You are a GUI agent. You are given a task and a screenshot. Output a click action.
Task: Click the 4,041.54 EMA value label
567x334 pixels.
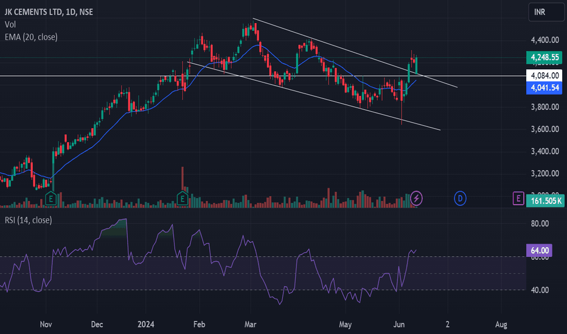[x=544, y=87]
